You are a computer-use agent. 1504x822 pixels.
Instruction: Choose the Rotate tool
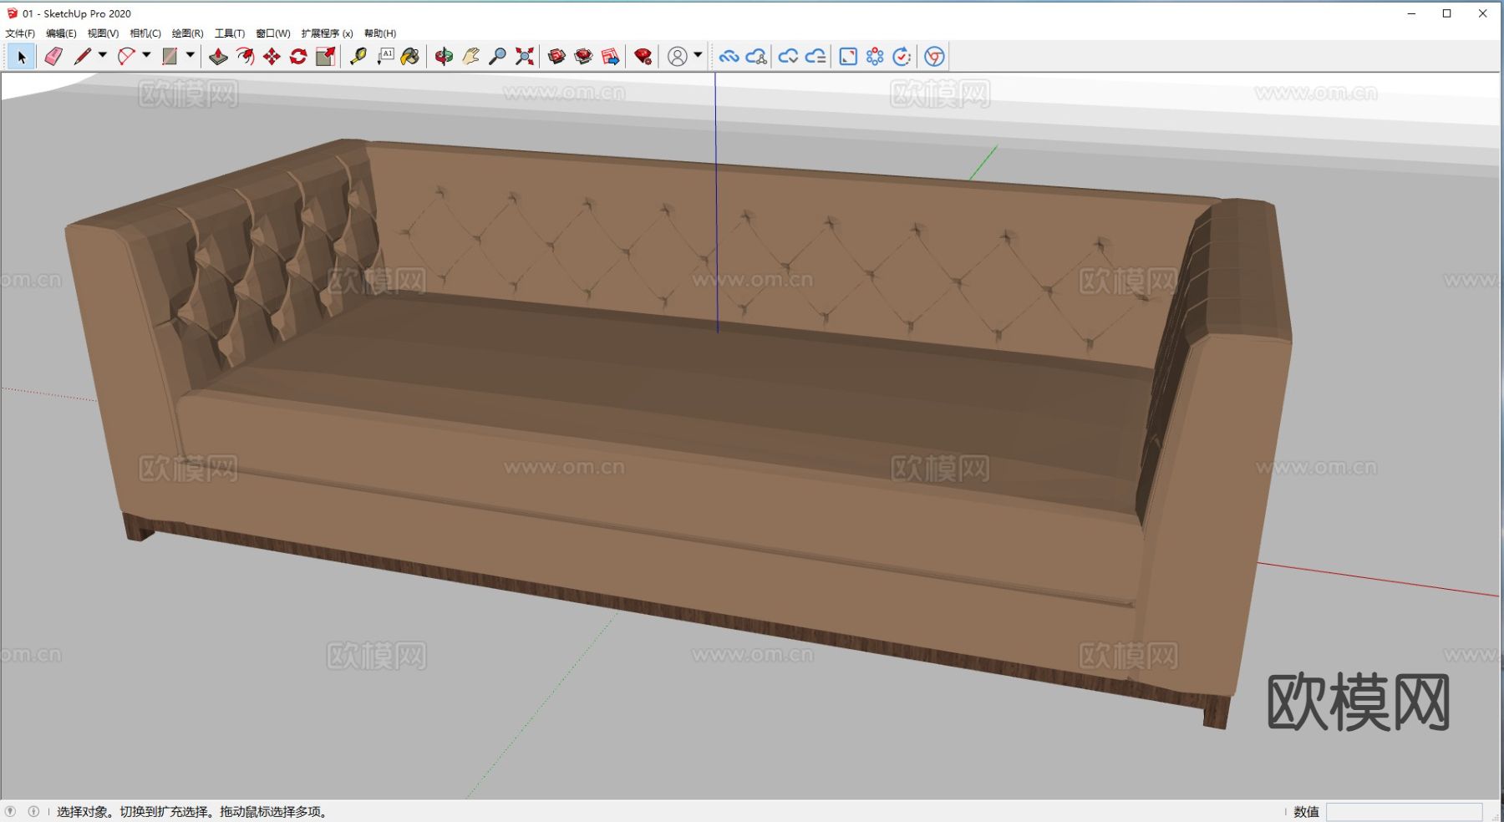[x=298, y=56]
